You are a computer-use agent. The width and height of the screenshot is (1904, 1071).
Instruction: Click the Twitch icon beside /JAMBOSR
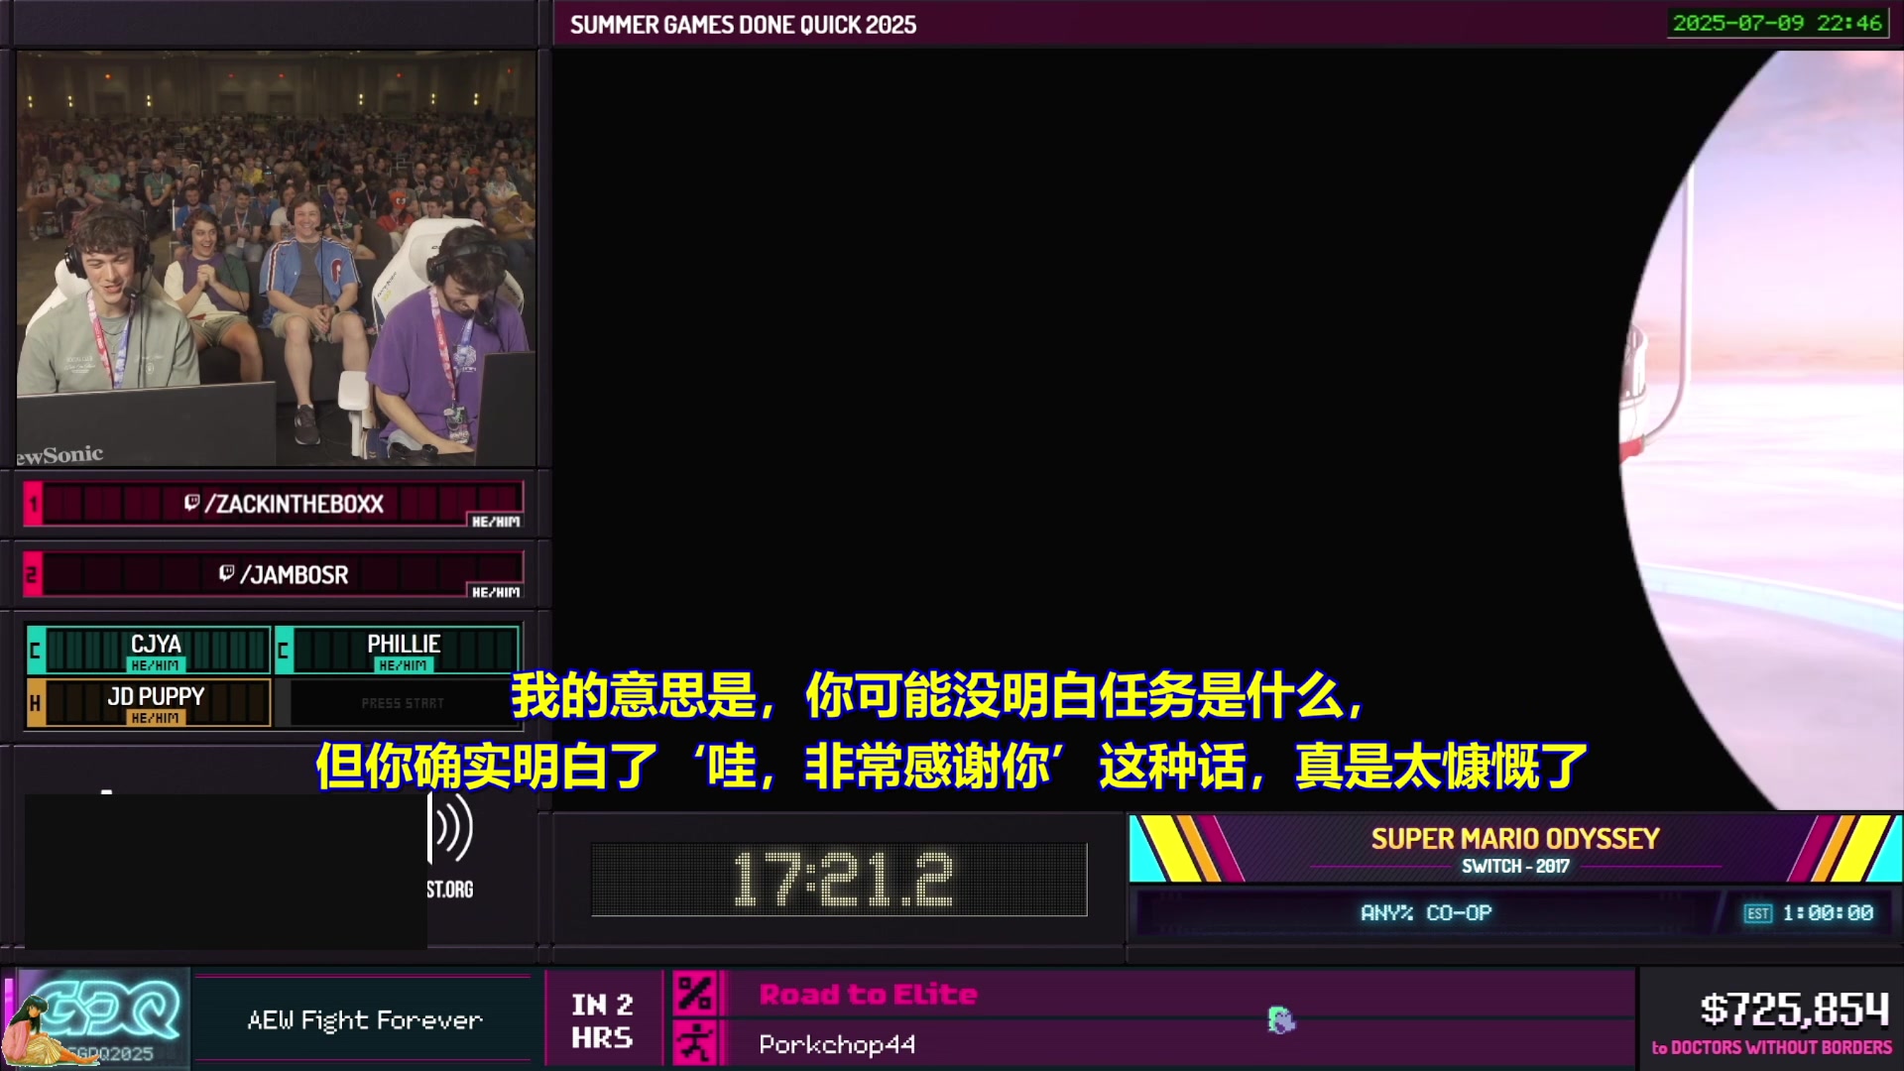point(227,574)
